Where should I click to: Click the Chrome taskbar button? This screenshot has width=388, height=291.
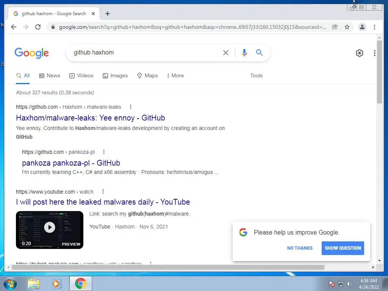(80, 283)
